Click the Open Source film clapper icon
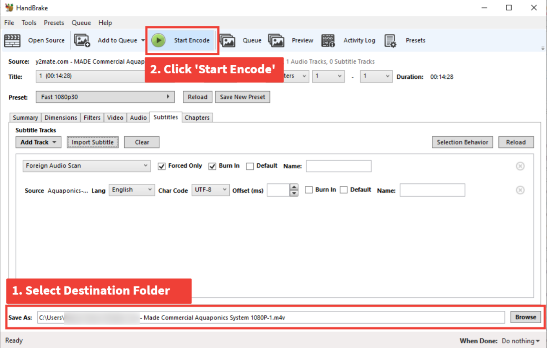The image size is (547, 348). pos(12,41)
